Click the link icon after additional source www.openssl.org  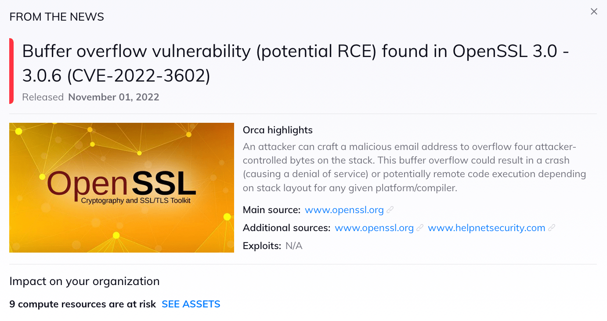(x=420, y=228)
